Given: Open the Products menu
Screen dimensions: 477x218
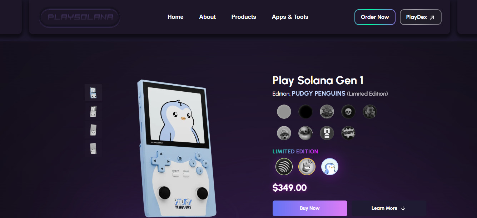Looking at the screenshot, I should tap(244, 17).
